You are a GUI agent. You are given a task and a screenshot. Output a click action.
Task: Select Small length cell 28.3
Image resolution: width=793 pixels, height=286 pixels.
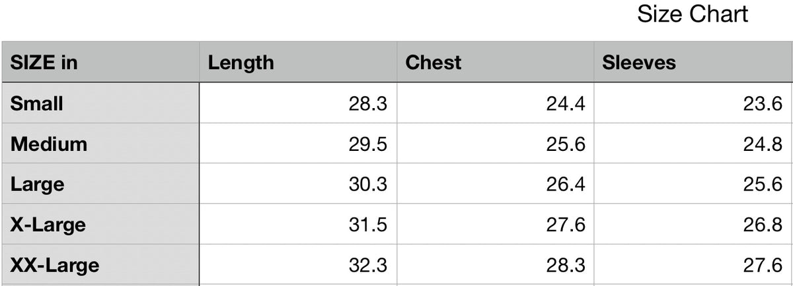[x=367, y=103]
